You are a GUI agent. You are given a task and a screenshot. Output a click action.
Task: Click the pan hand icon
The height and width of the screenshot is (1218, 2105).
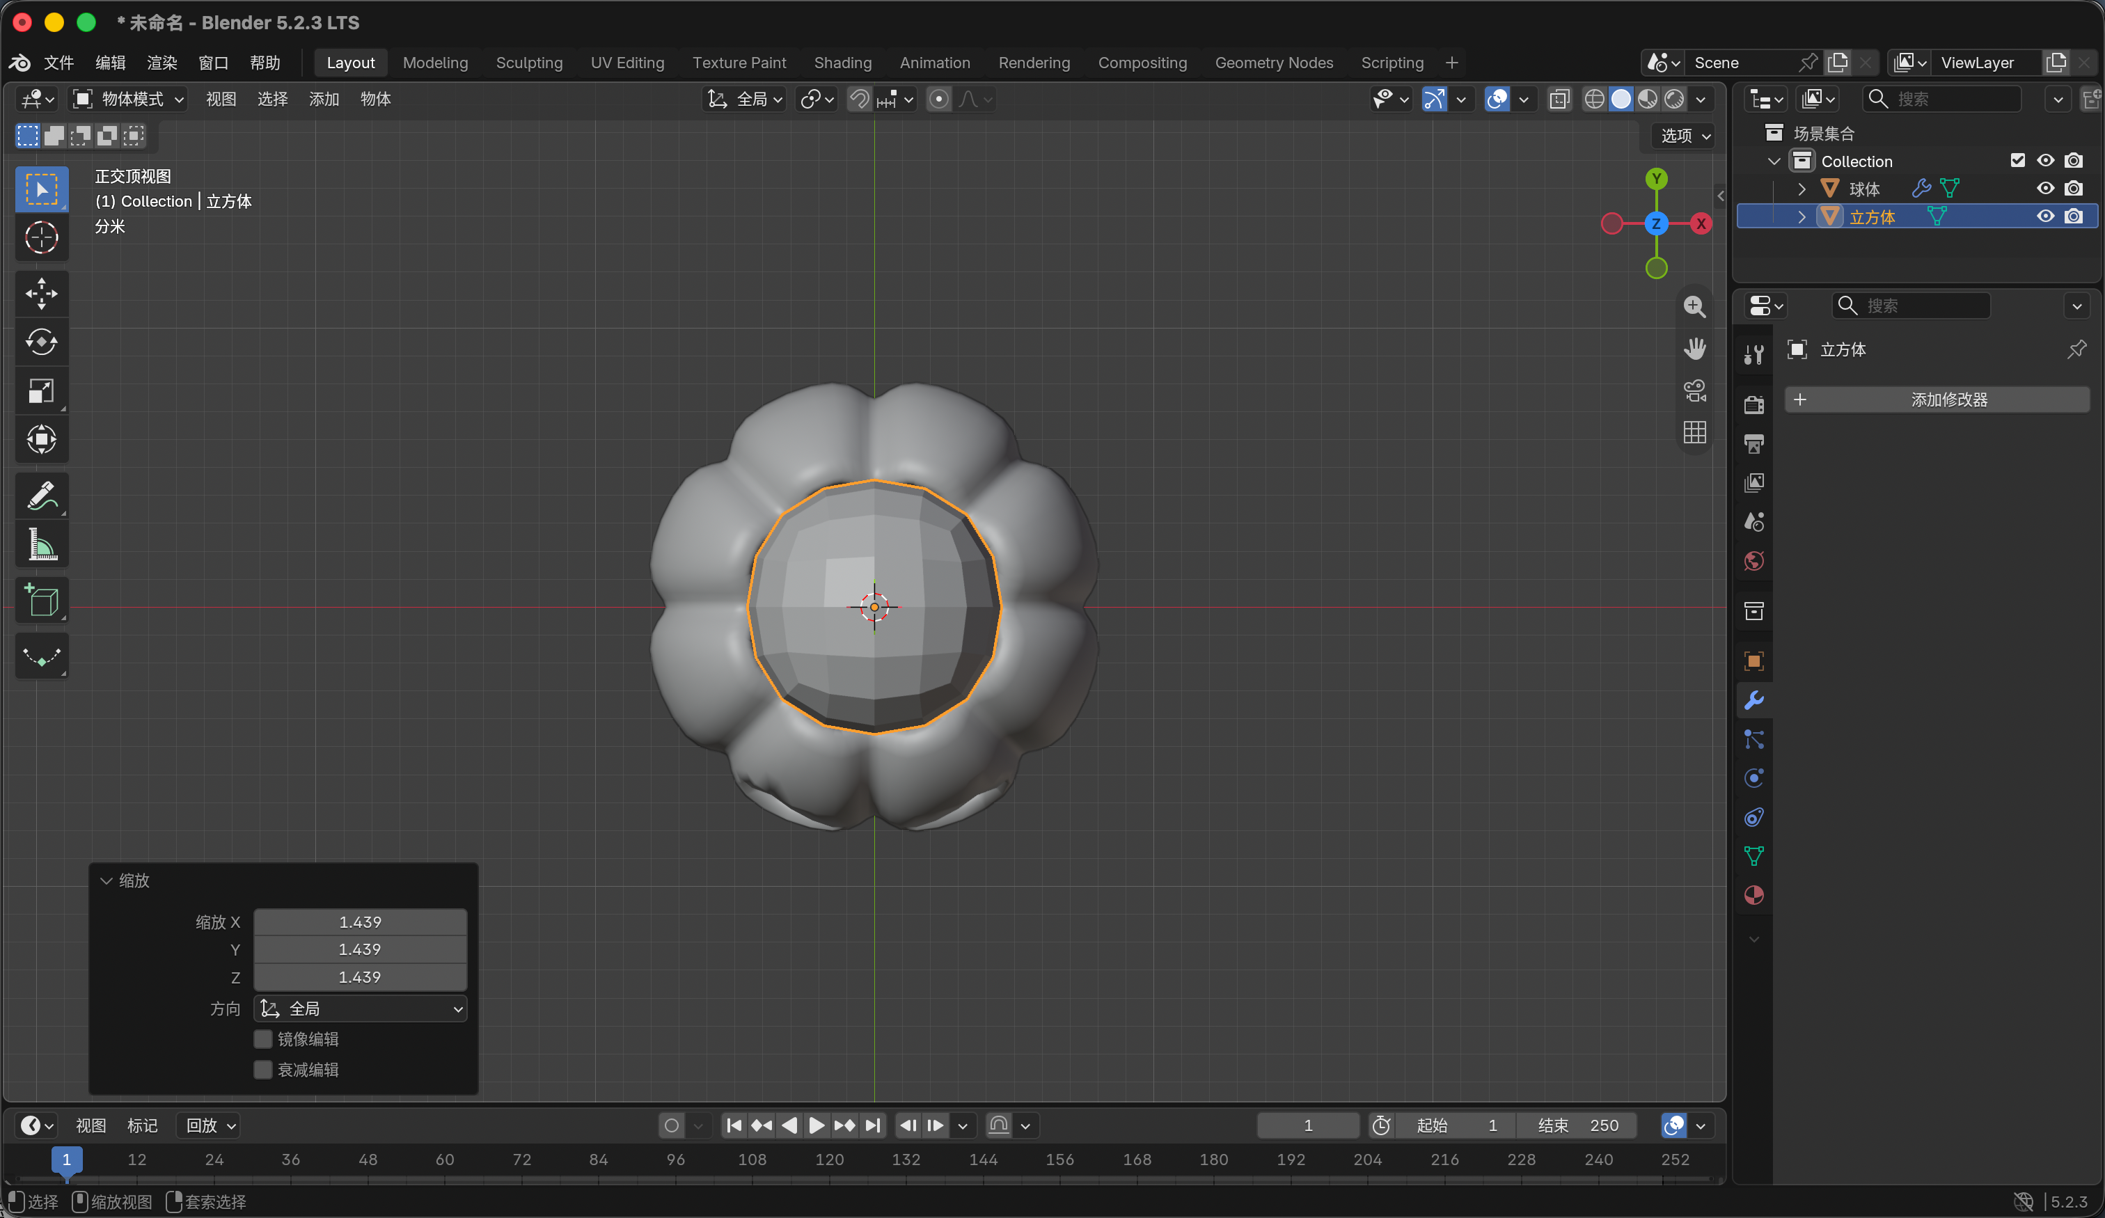(x=1695, y=349)
